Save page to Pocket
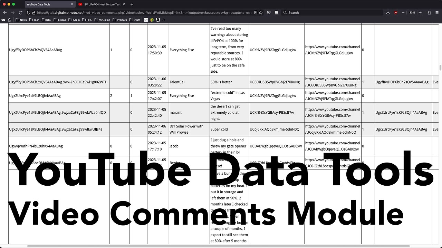Screen dimensions: 442x248 [269, 12]
